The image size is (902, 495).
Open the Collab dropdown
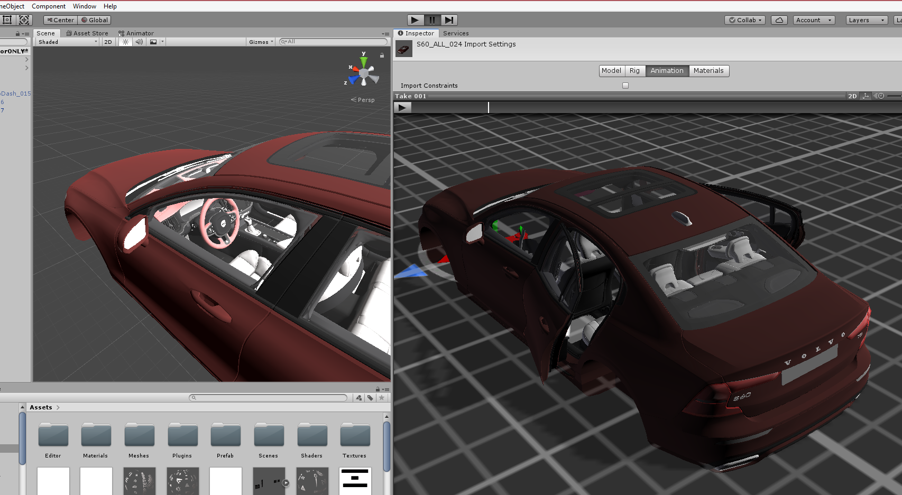click(x=745, y=20)
